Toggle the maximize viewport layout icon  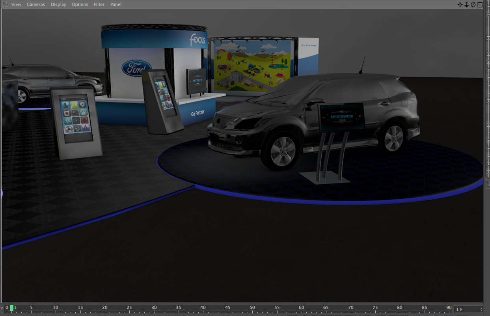click(480, 5)
